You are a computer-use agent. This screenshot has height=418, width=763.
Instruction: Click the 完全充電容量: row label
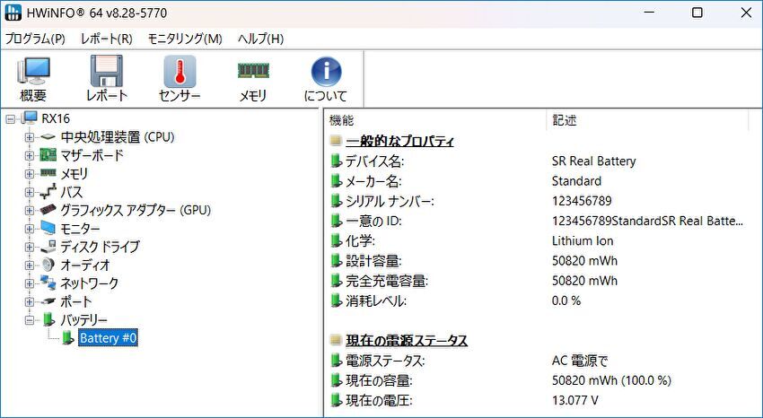tap(386, 281)
